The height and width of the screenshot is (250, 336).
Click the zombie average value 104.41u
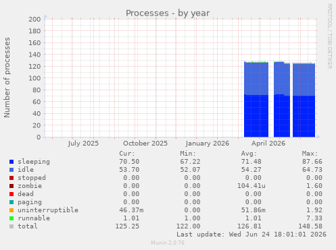click(x=251, y=186)
